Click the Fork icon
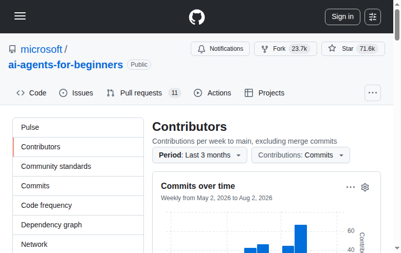401x253 pixels. click(x=265, y=49)
